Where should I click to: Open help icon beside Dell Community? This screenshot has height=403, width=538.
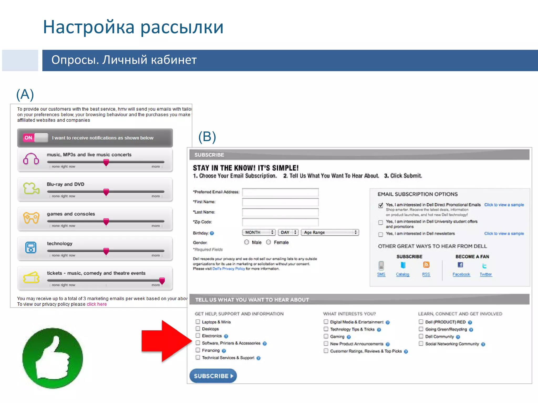tap(458, 337)
